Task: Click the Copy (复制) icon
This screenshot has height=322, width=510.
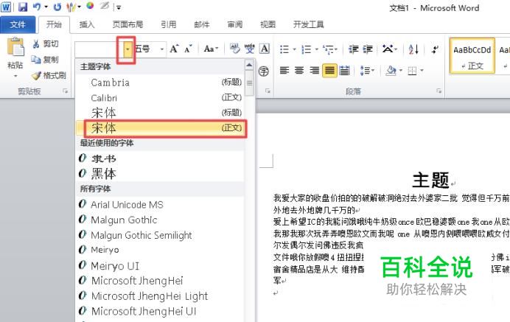Action: 36,60
